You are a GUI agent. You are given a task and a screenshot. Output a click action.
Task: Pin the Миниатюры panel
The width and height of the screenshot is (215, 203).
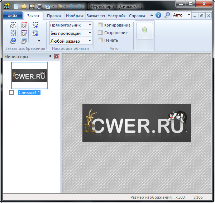(50, 57)
